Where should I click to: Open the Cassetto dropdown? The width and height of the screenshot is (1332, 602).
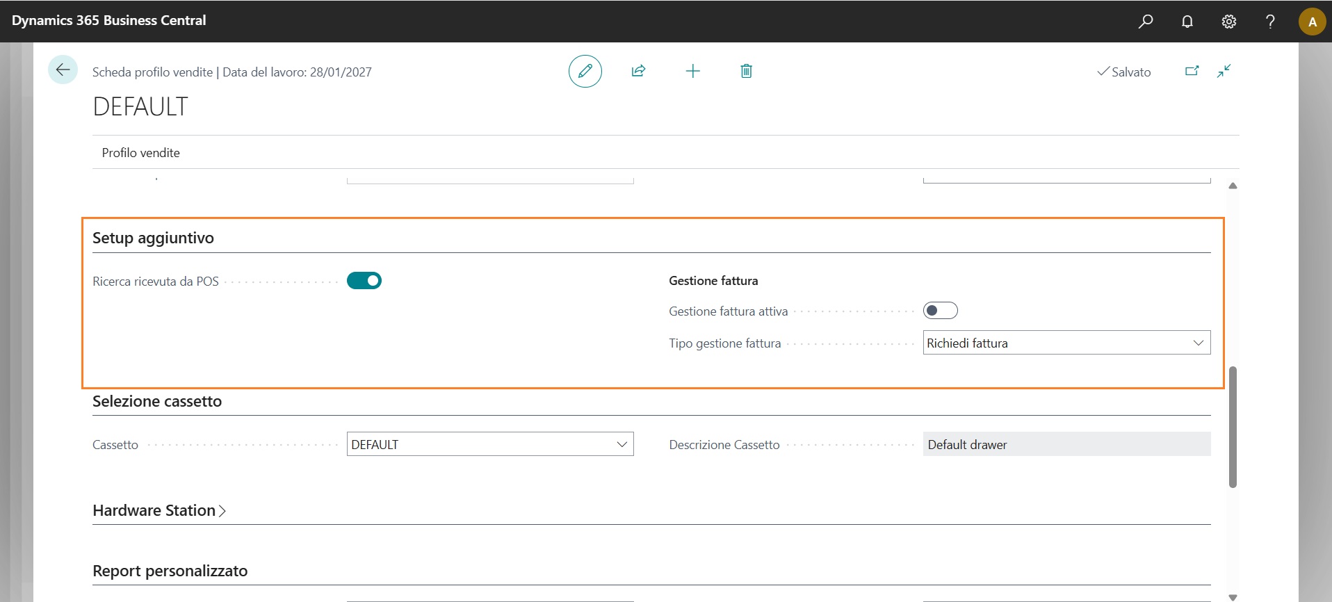click(489, 444)
